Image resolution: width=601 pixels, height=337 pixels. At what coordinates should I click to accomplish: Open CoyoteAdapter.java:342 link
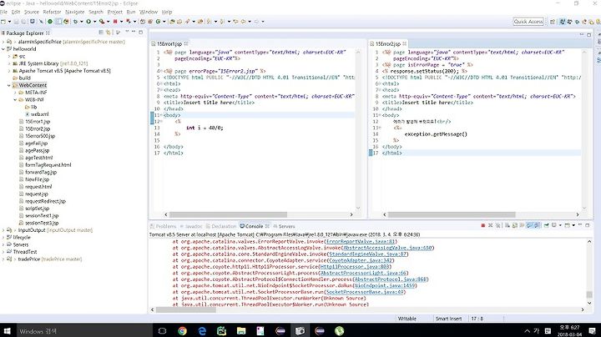[360, 260]
